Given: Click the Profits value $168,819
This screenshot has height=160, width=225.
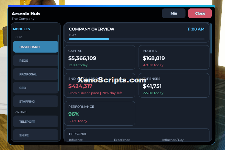Looking at the screenshot, I should (x=154, y=58).
